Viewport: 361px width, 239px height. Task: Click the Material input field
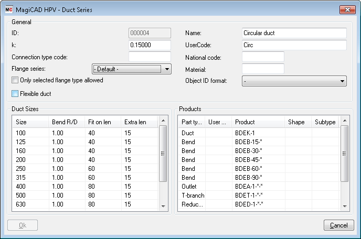coord(263,69)
